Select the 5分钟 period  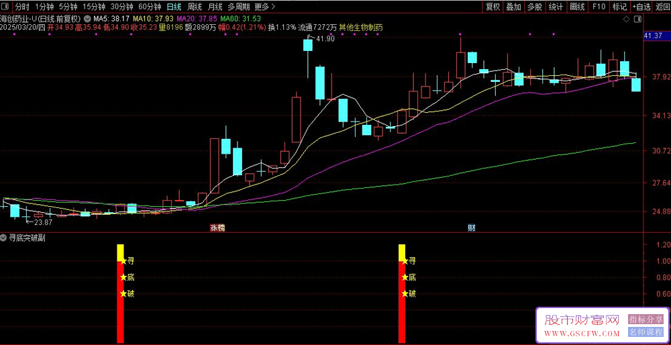(68, 7)
